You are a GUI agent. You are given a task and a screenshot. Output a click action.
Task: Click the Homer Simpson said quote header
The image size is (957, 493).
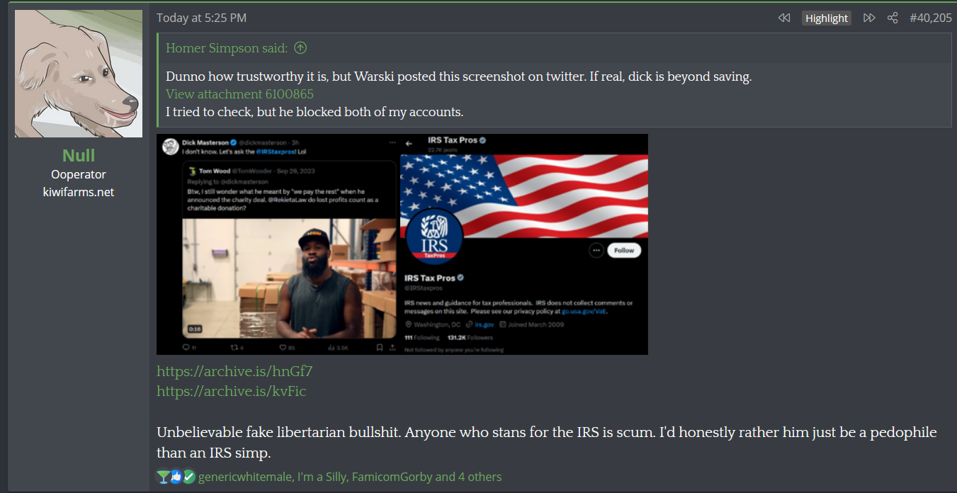tap(227, 48)
